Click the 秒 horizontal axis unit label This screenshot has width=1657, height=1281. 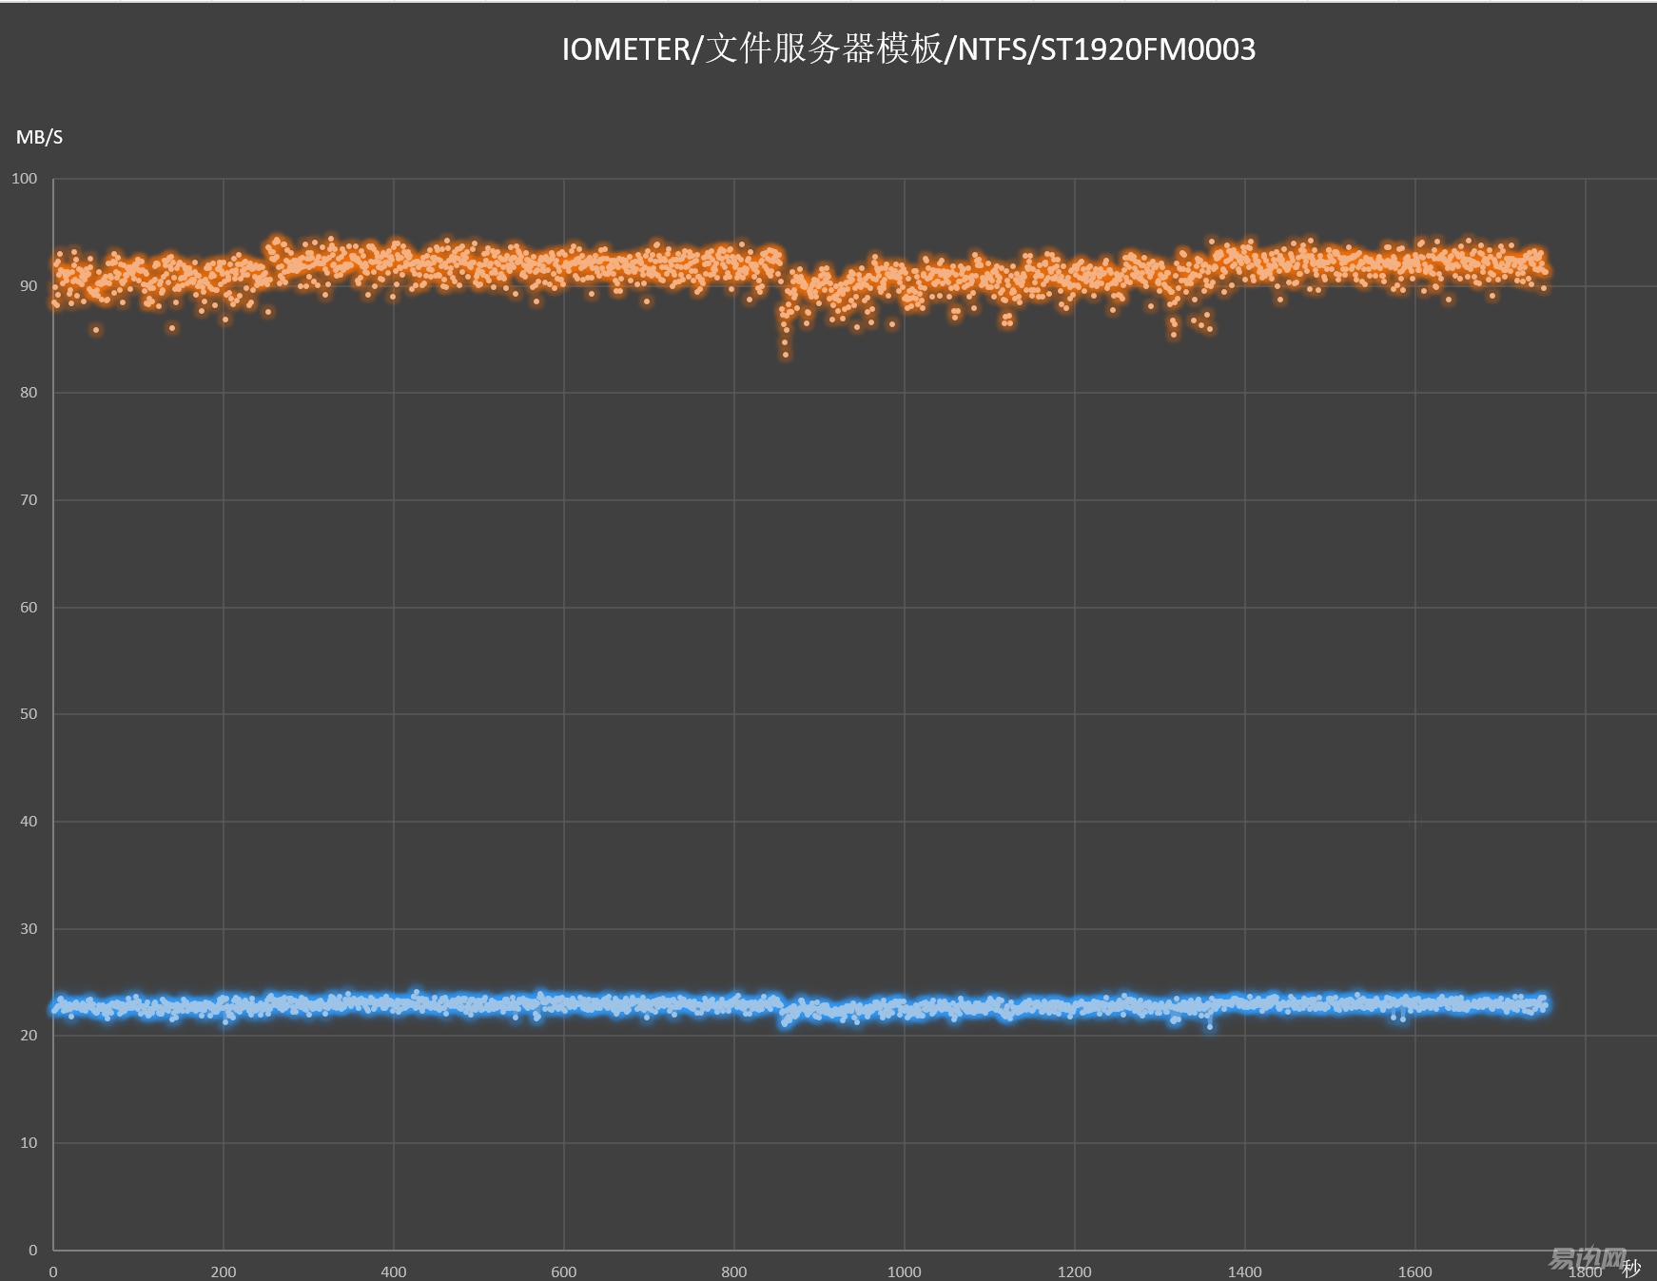tap(1632, 1268)
